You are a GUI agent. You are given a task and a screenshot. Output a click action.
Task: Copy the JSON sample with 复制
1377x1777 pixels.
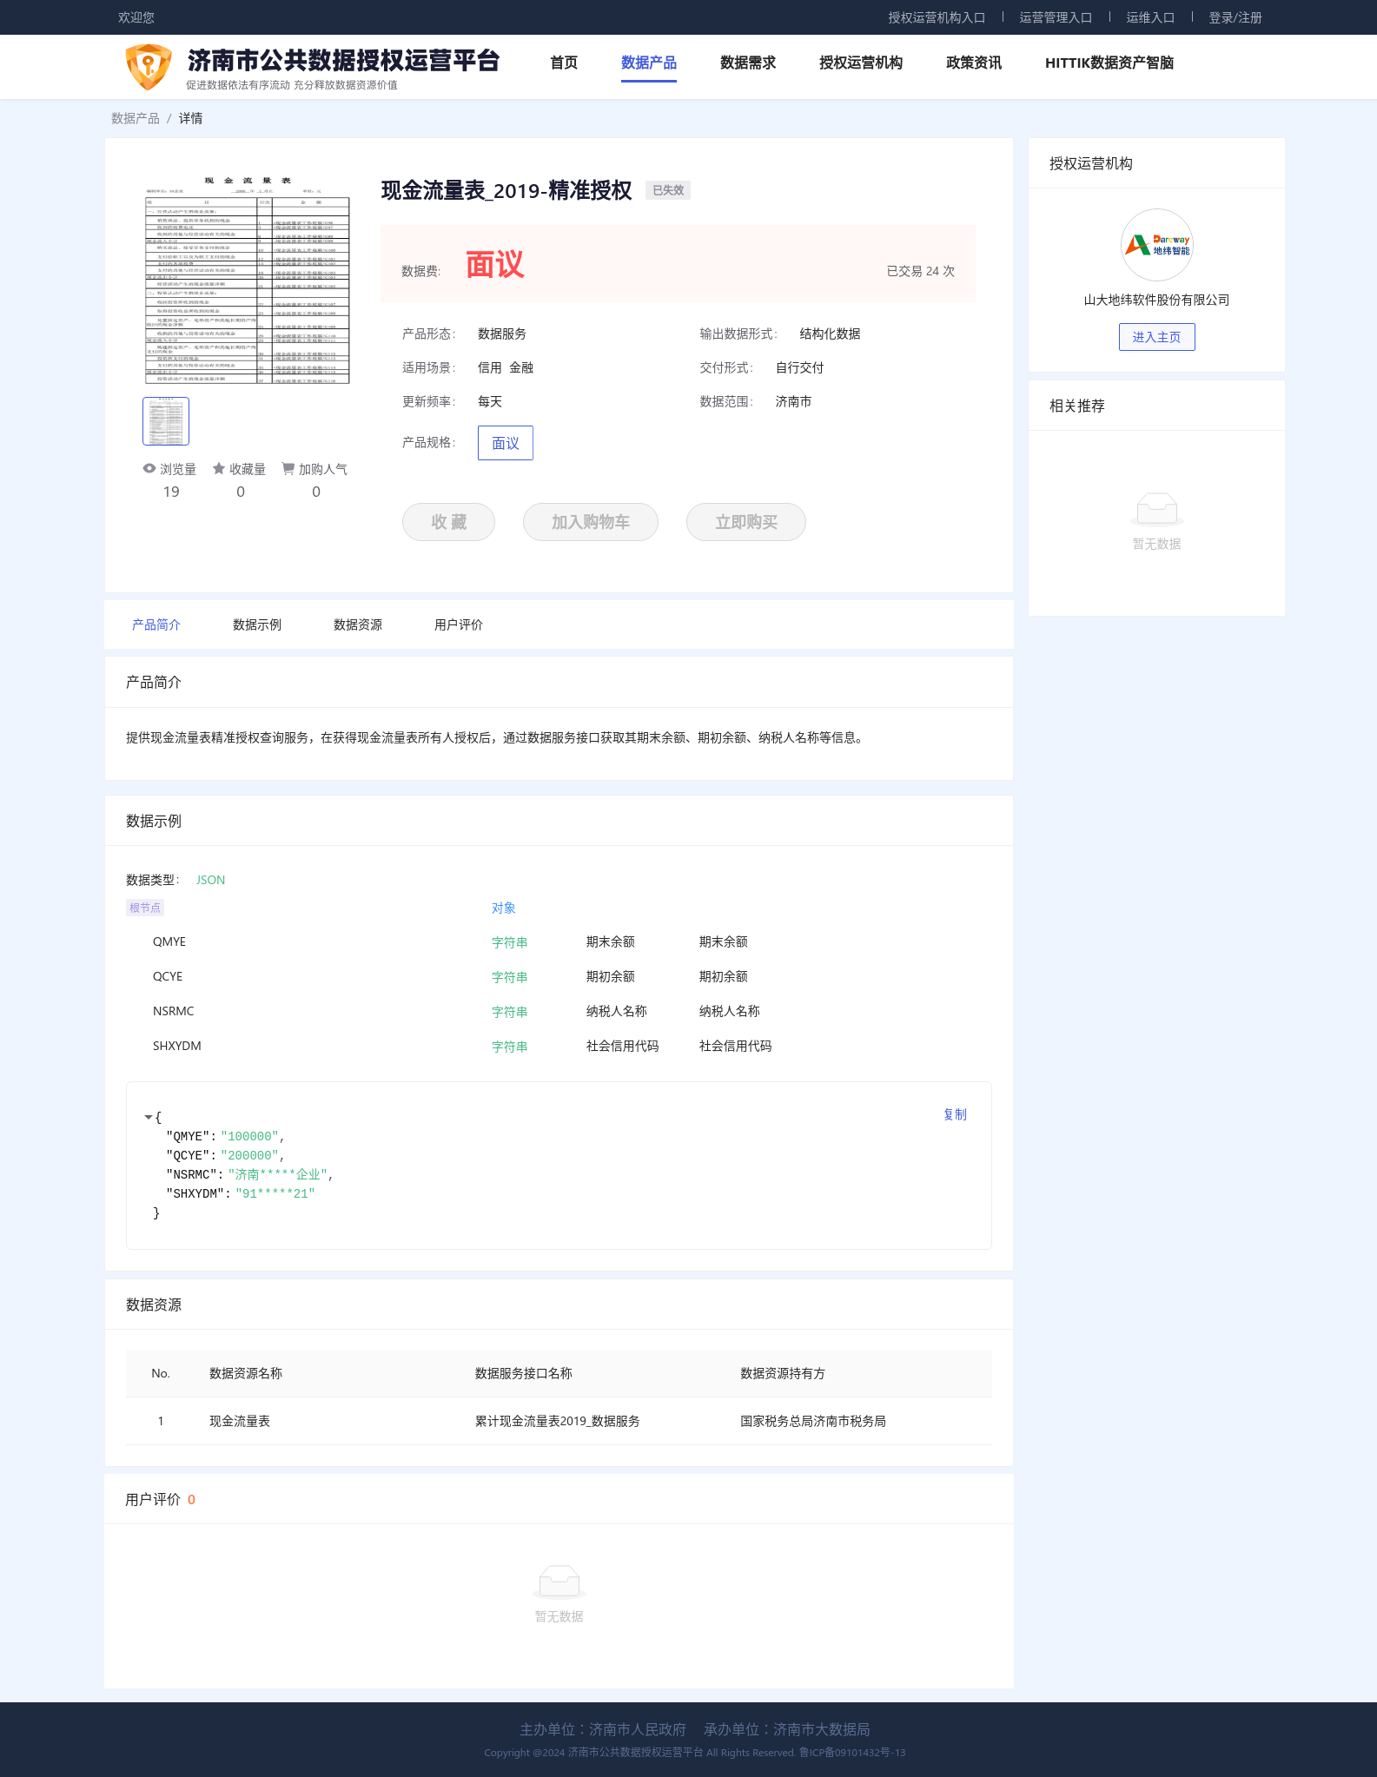click(955, 1114)
